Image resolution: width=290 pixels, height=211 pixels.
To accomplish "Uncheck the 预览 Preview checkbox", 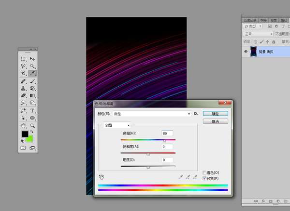I will 204,178.
